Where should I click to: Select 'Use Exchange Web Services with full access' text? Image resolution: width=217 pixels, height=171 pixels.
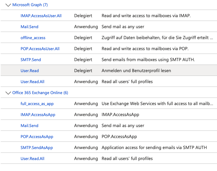tap(157, 104)
